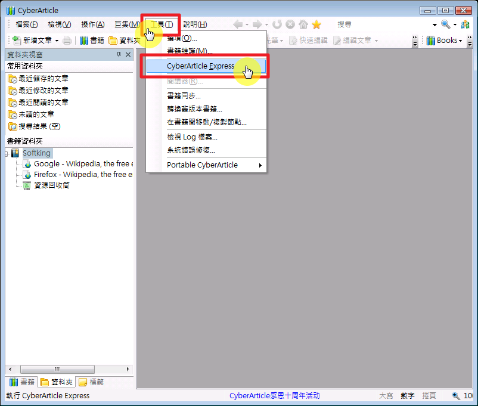Click the refresh arrow icon
The width and height of the screenshot is (478, 406).
(x=277, y=24)
